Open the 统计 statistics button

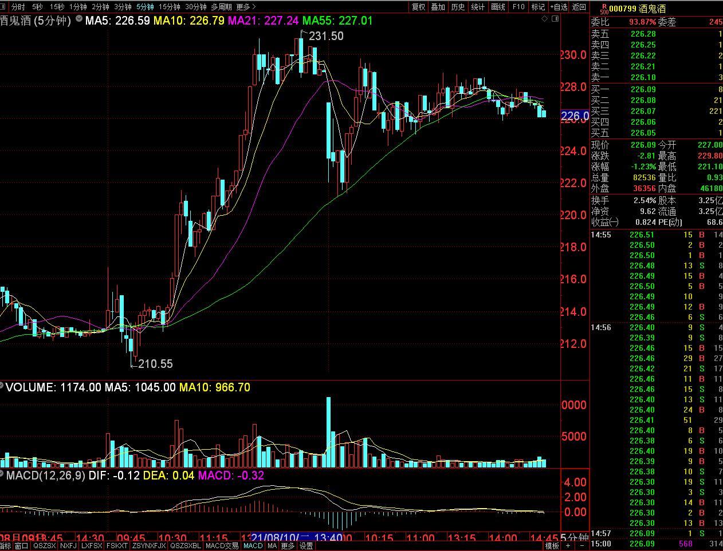pyautogui.click(x=478, y=7)
